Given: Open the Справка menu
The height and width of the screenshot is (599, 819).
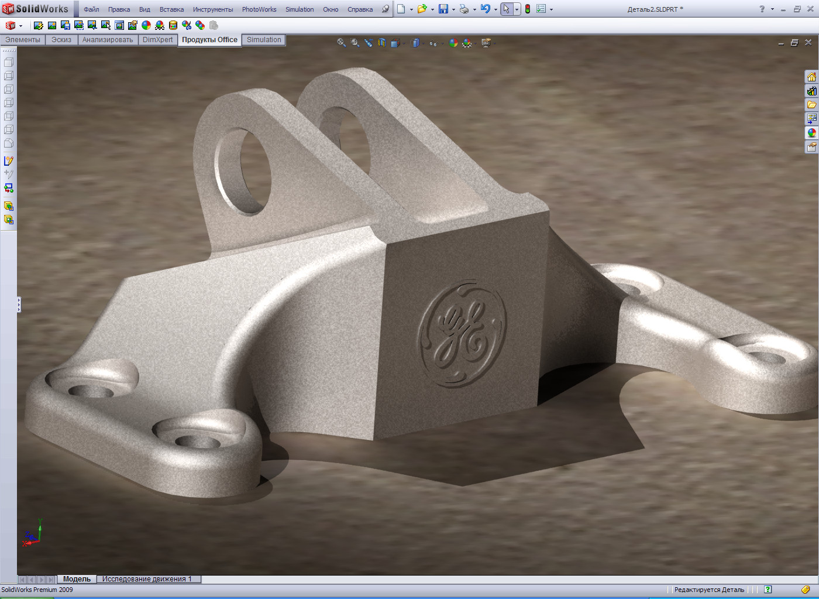Looking at the screenshot, I should click(360, 9).
